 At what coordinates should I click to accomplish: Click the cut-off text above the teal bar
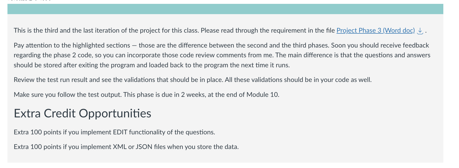(30, 1)
